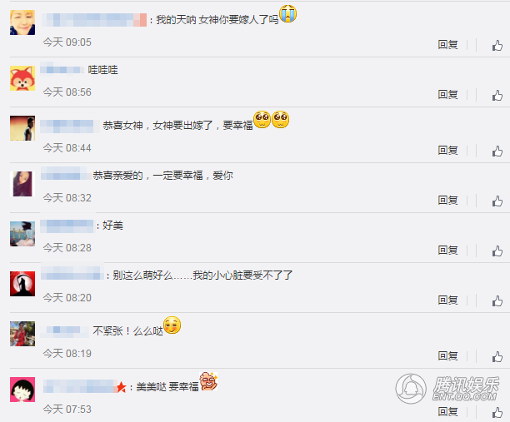The height and width of the screenshot is (422, 510).
Task: Open the Chibi Maruko avatar profile
Action: click(22, 390)
